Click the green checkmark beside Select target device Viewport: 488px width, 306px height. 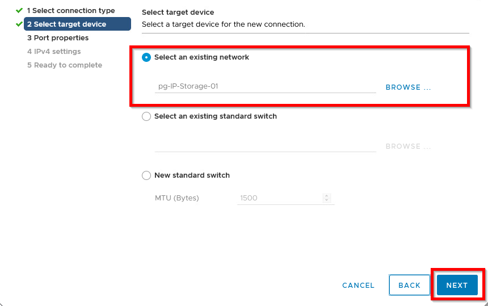point(19,24)
